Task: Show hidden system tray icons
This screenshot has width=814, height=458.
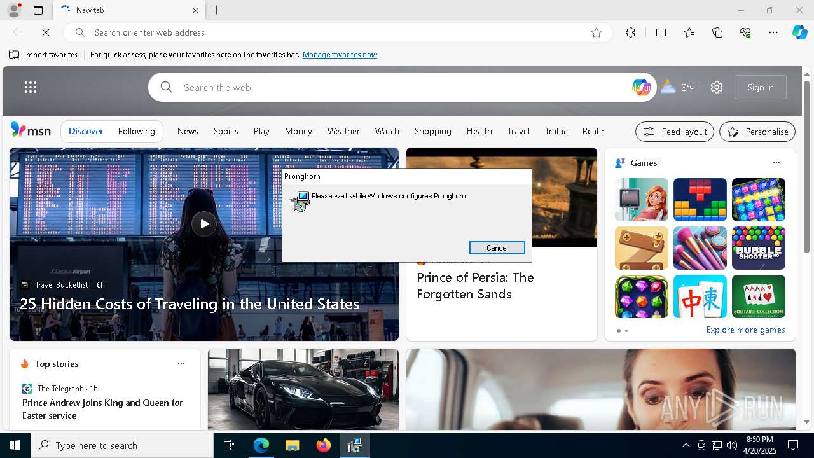Action: 686,445
